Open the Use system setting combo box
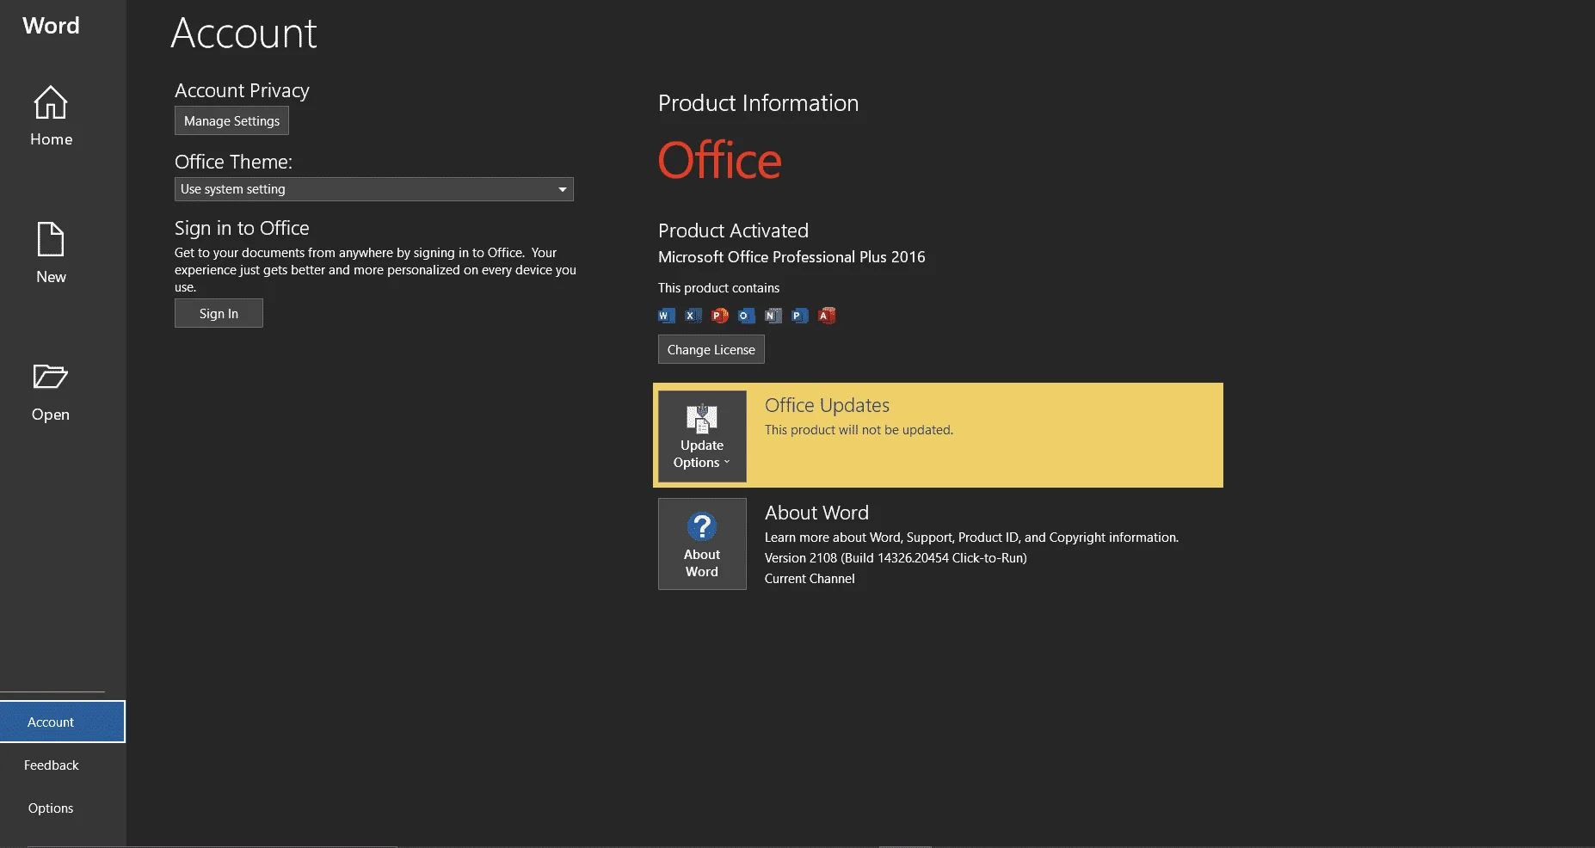Viewport: 1595px width, 848px height. pos(374,189)
